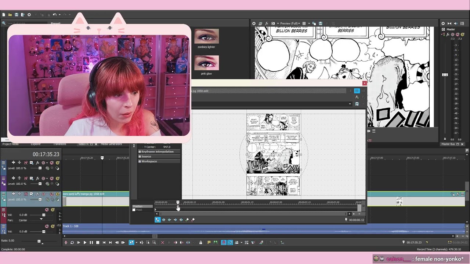This screenshot has width=470, height=264.
Task: Click the 00:00:00.12 cursor position field in Pan/Crop
Action: pyautogui.click(x=357, y=220)
